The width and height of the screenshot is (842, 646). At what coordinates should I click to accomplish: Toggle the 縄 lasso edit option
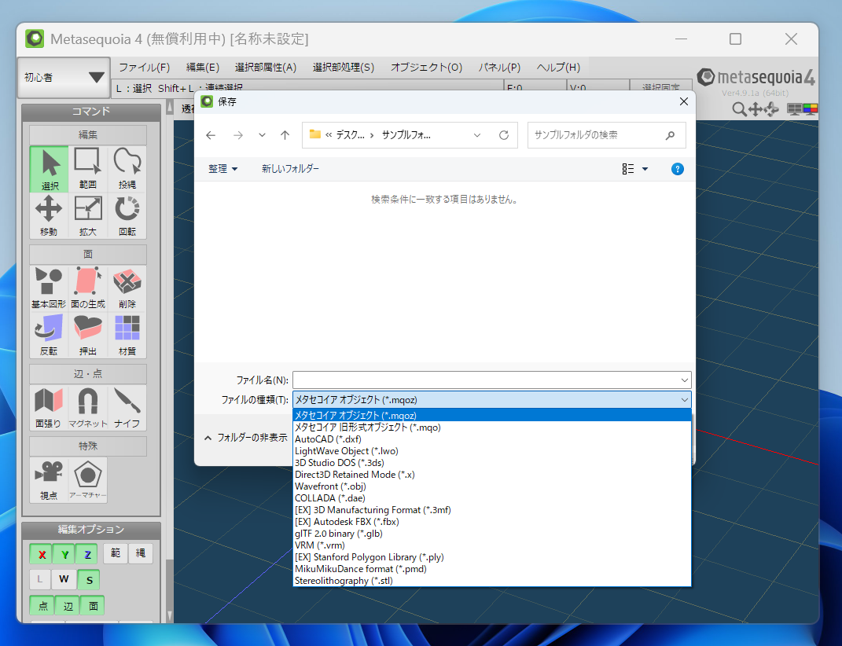(x=141, y=553)
